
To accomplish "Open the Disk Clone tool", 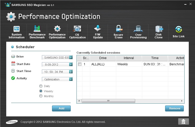I will point(159,32).
